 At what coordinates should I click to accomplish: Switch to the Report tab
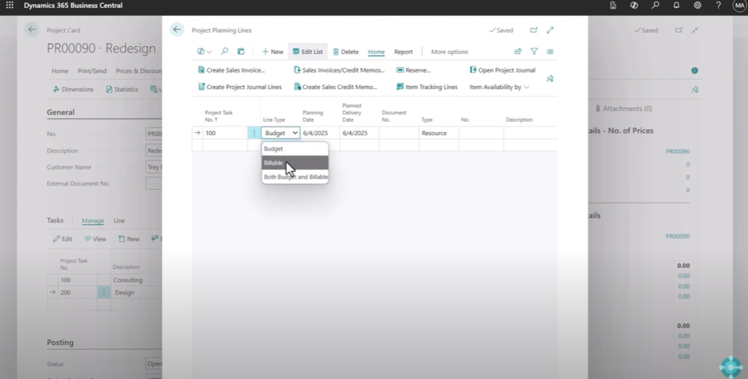[x=403, y=52]
